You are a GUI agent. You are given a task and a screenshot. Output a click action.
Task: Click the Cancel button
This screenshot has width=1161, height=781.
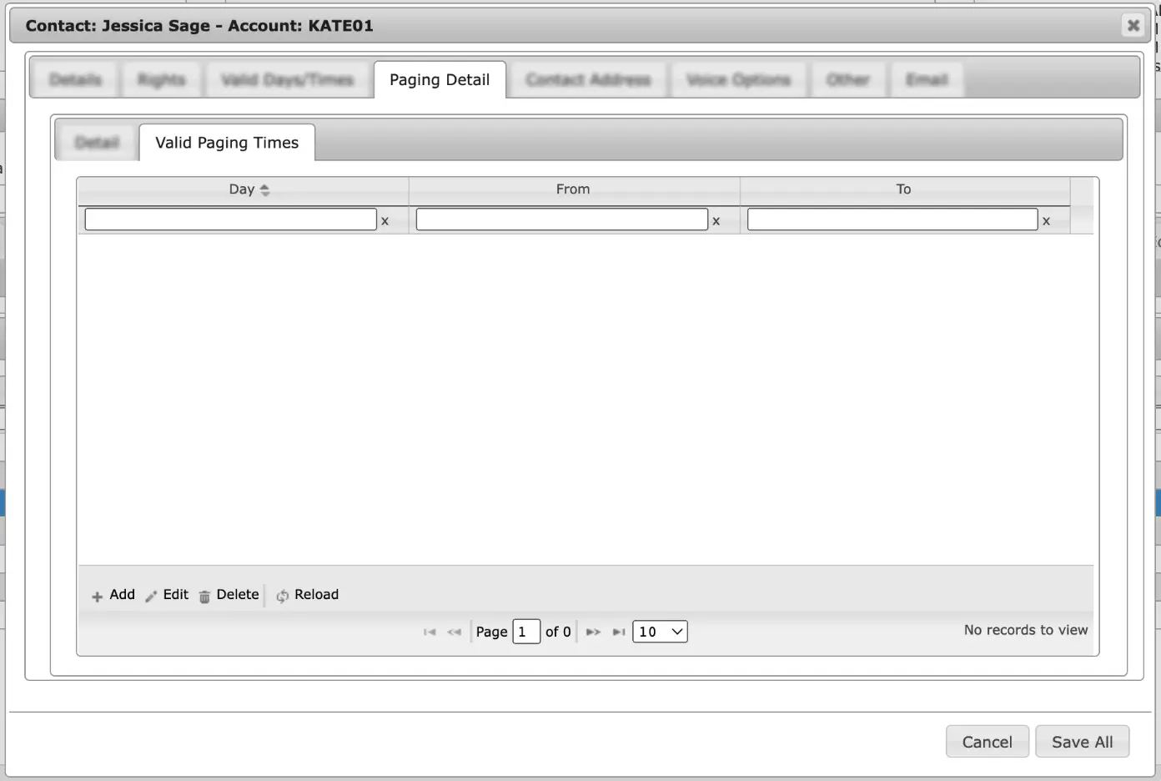pyautogui.click(x=988, y=742)
